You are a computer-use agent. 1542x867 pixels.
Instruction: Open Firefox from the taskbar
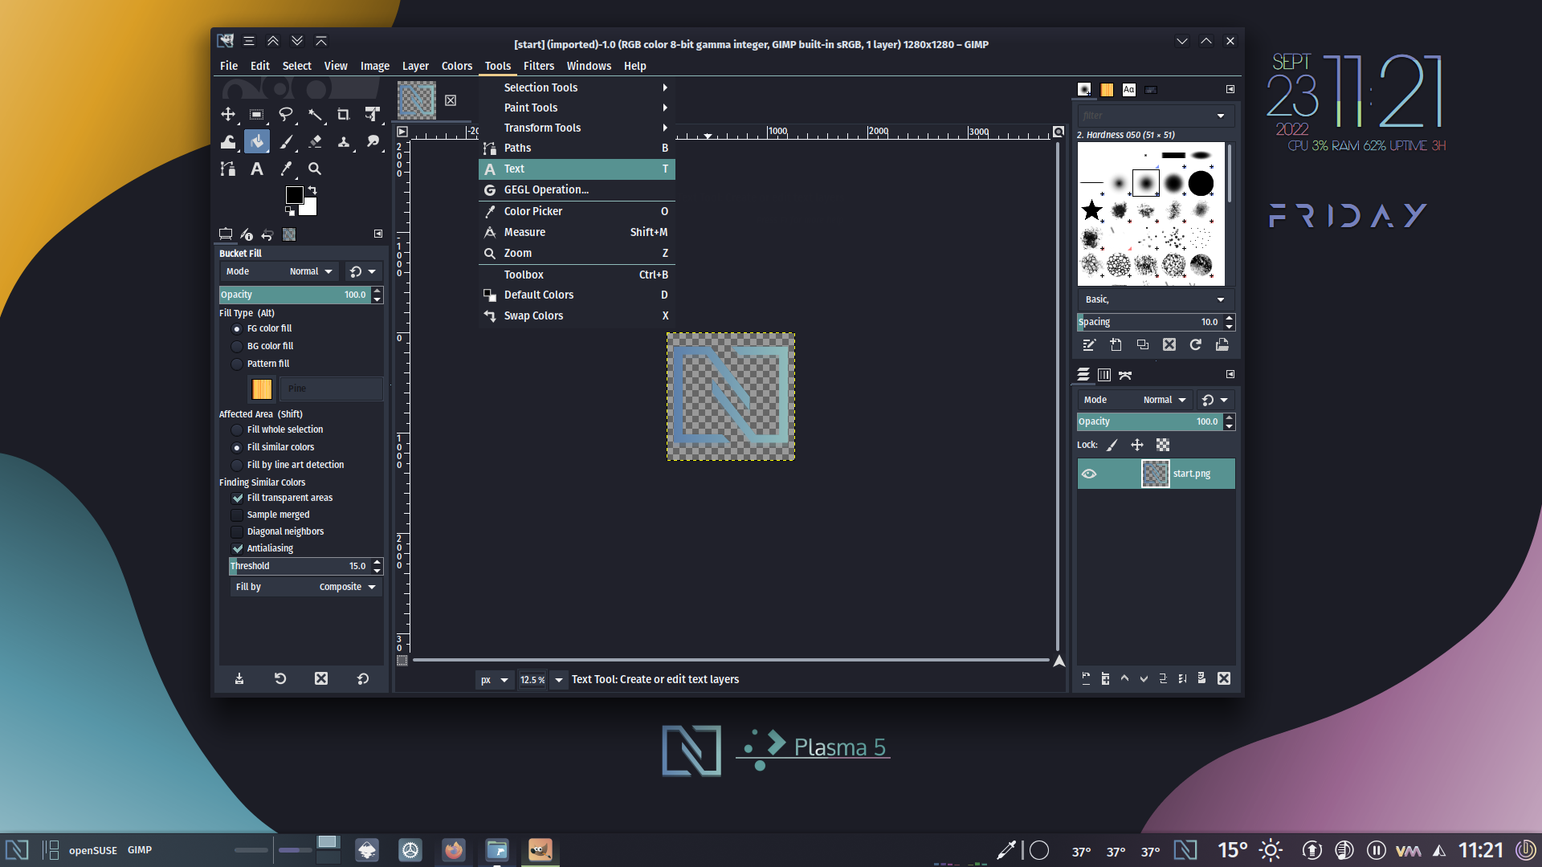(454, 850)
